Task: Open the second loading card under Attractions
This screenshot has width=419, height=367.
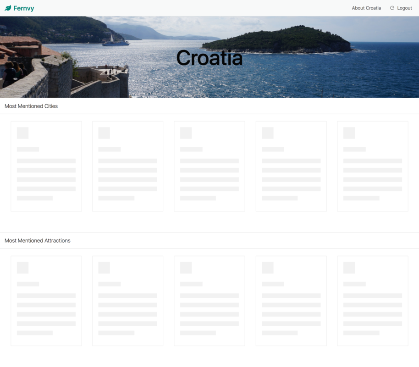Action: tap(128, 300)
